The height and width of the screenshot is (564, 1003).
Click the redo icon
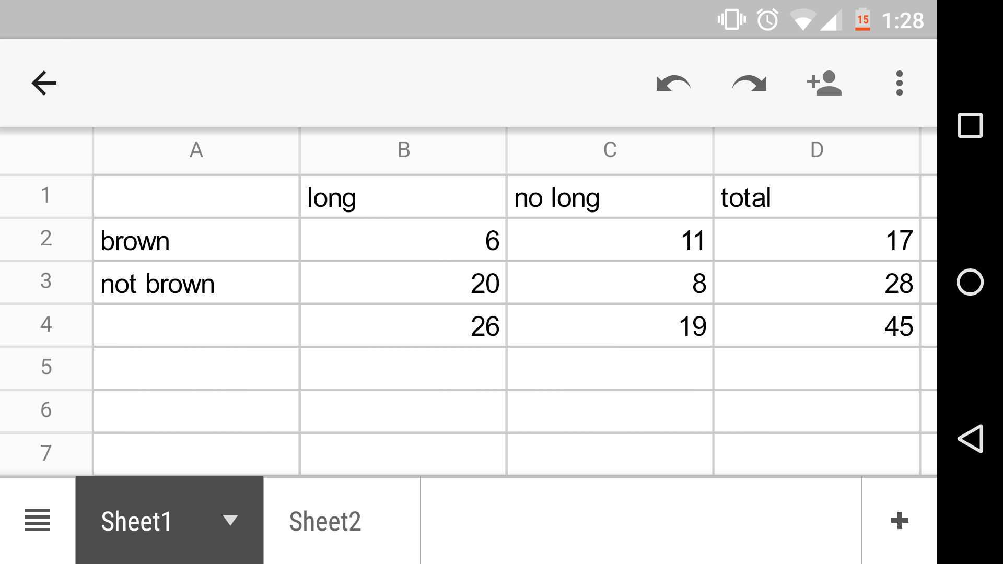click(749, 83)
